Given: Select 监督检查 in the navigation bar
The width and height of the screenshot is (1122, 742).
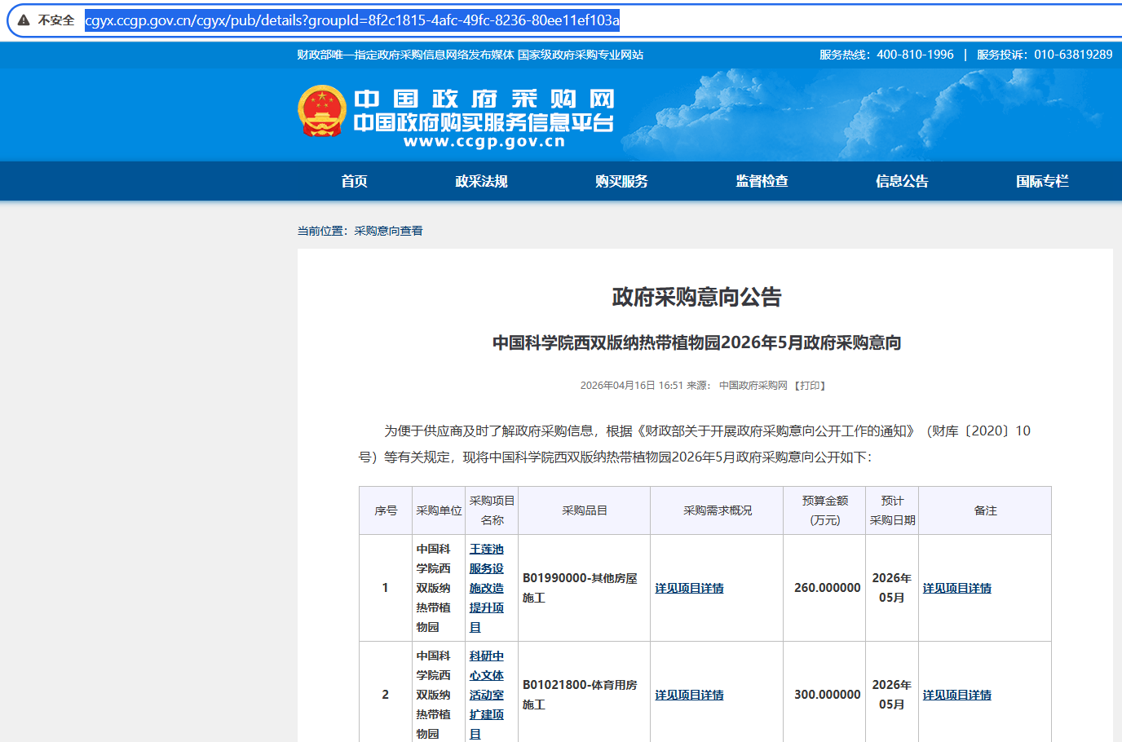Looking at the screenshot, I should click(762, 181).
